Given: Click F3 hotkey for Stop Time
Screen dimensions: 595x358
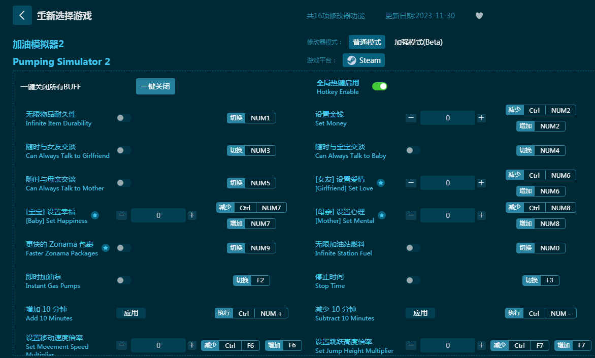Looking at the screenshot, I should click(x=541, y=280).
